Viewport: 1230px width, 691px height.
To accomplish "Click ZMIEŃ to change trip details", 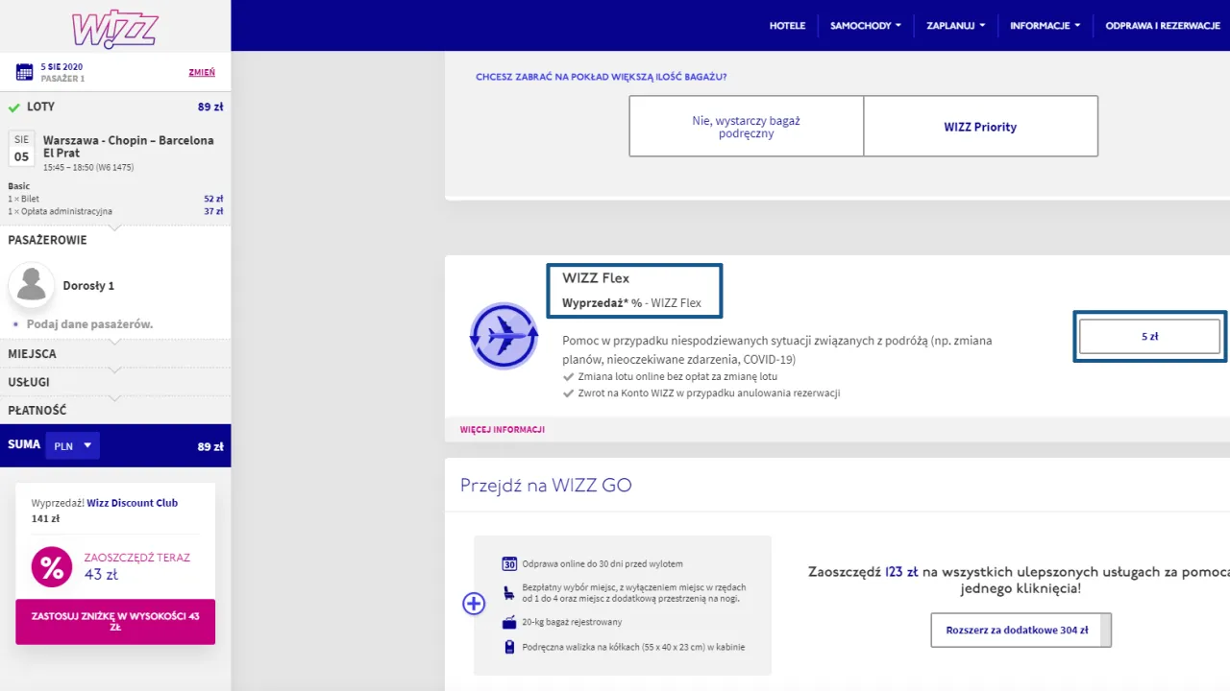I will pos(202,72).
